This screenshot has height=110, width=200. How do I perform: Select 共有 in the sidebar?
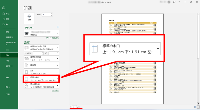[x=7, y=61]
